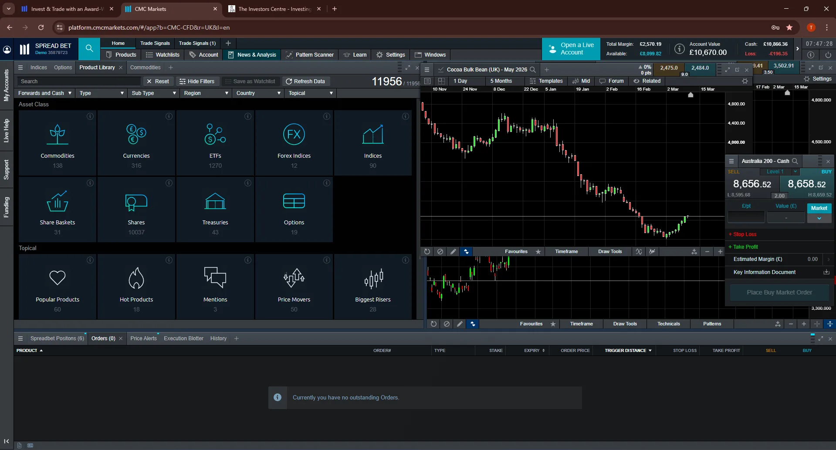Toggle Cocoa chart multi-layout grid icon
Image resolution: width=836 pixels, height=450 pixels.
pyautogui.click(x=441, y=81)
